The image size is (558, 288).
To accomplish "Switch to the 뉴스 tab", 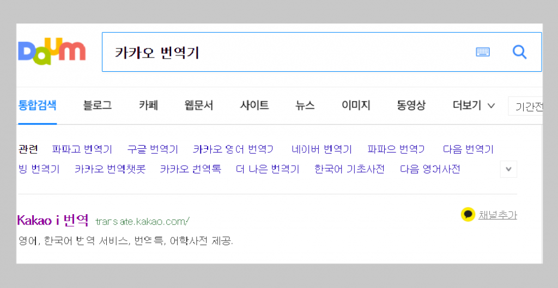I will pos(305,105).
